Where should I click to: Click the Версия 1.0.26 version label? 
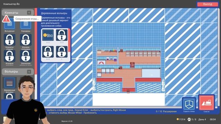click(67, 121)
